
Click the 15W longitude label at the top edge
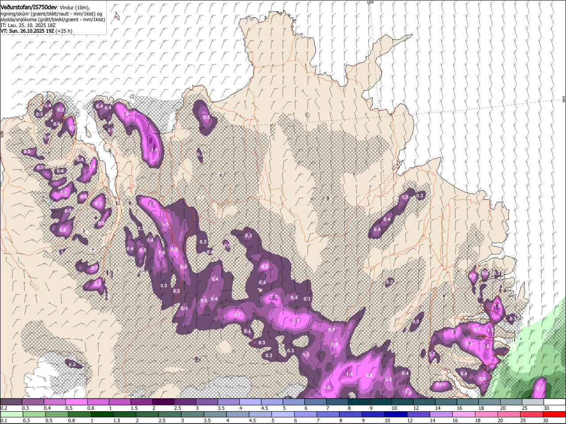pos(370,2)
